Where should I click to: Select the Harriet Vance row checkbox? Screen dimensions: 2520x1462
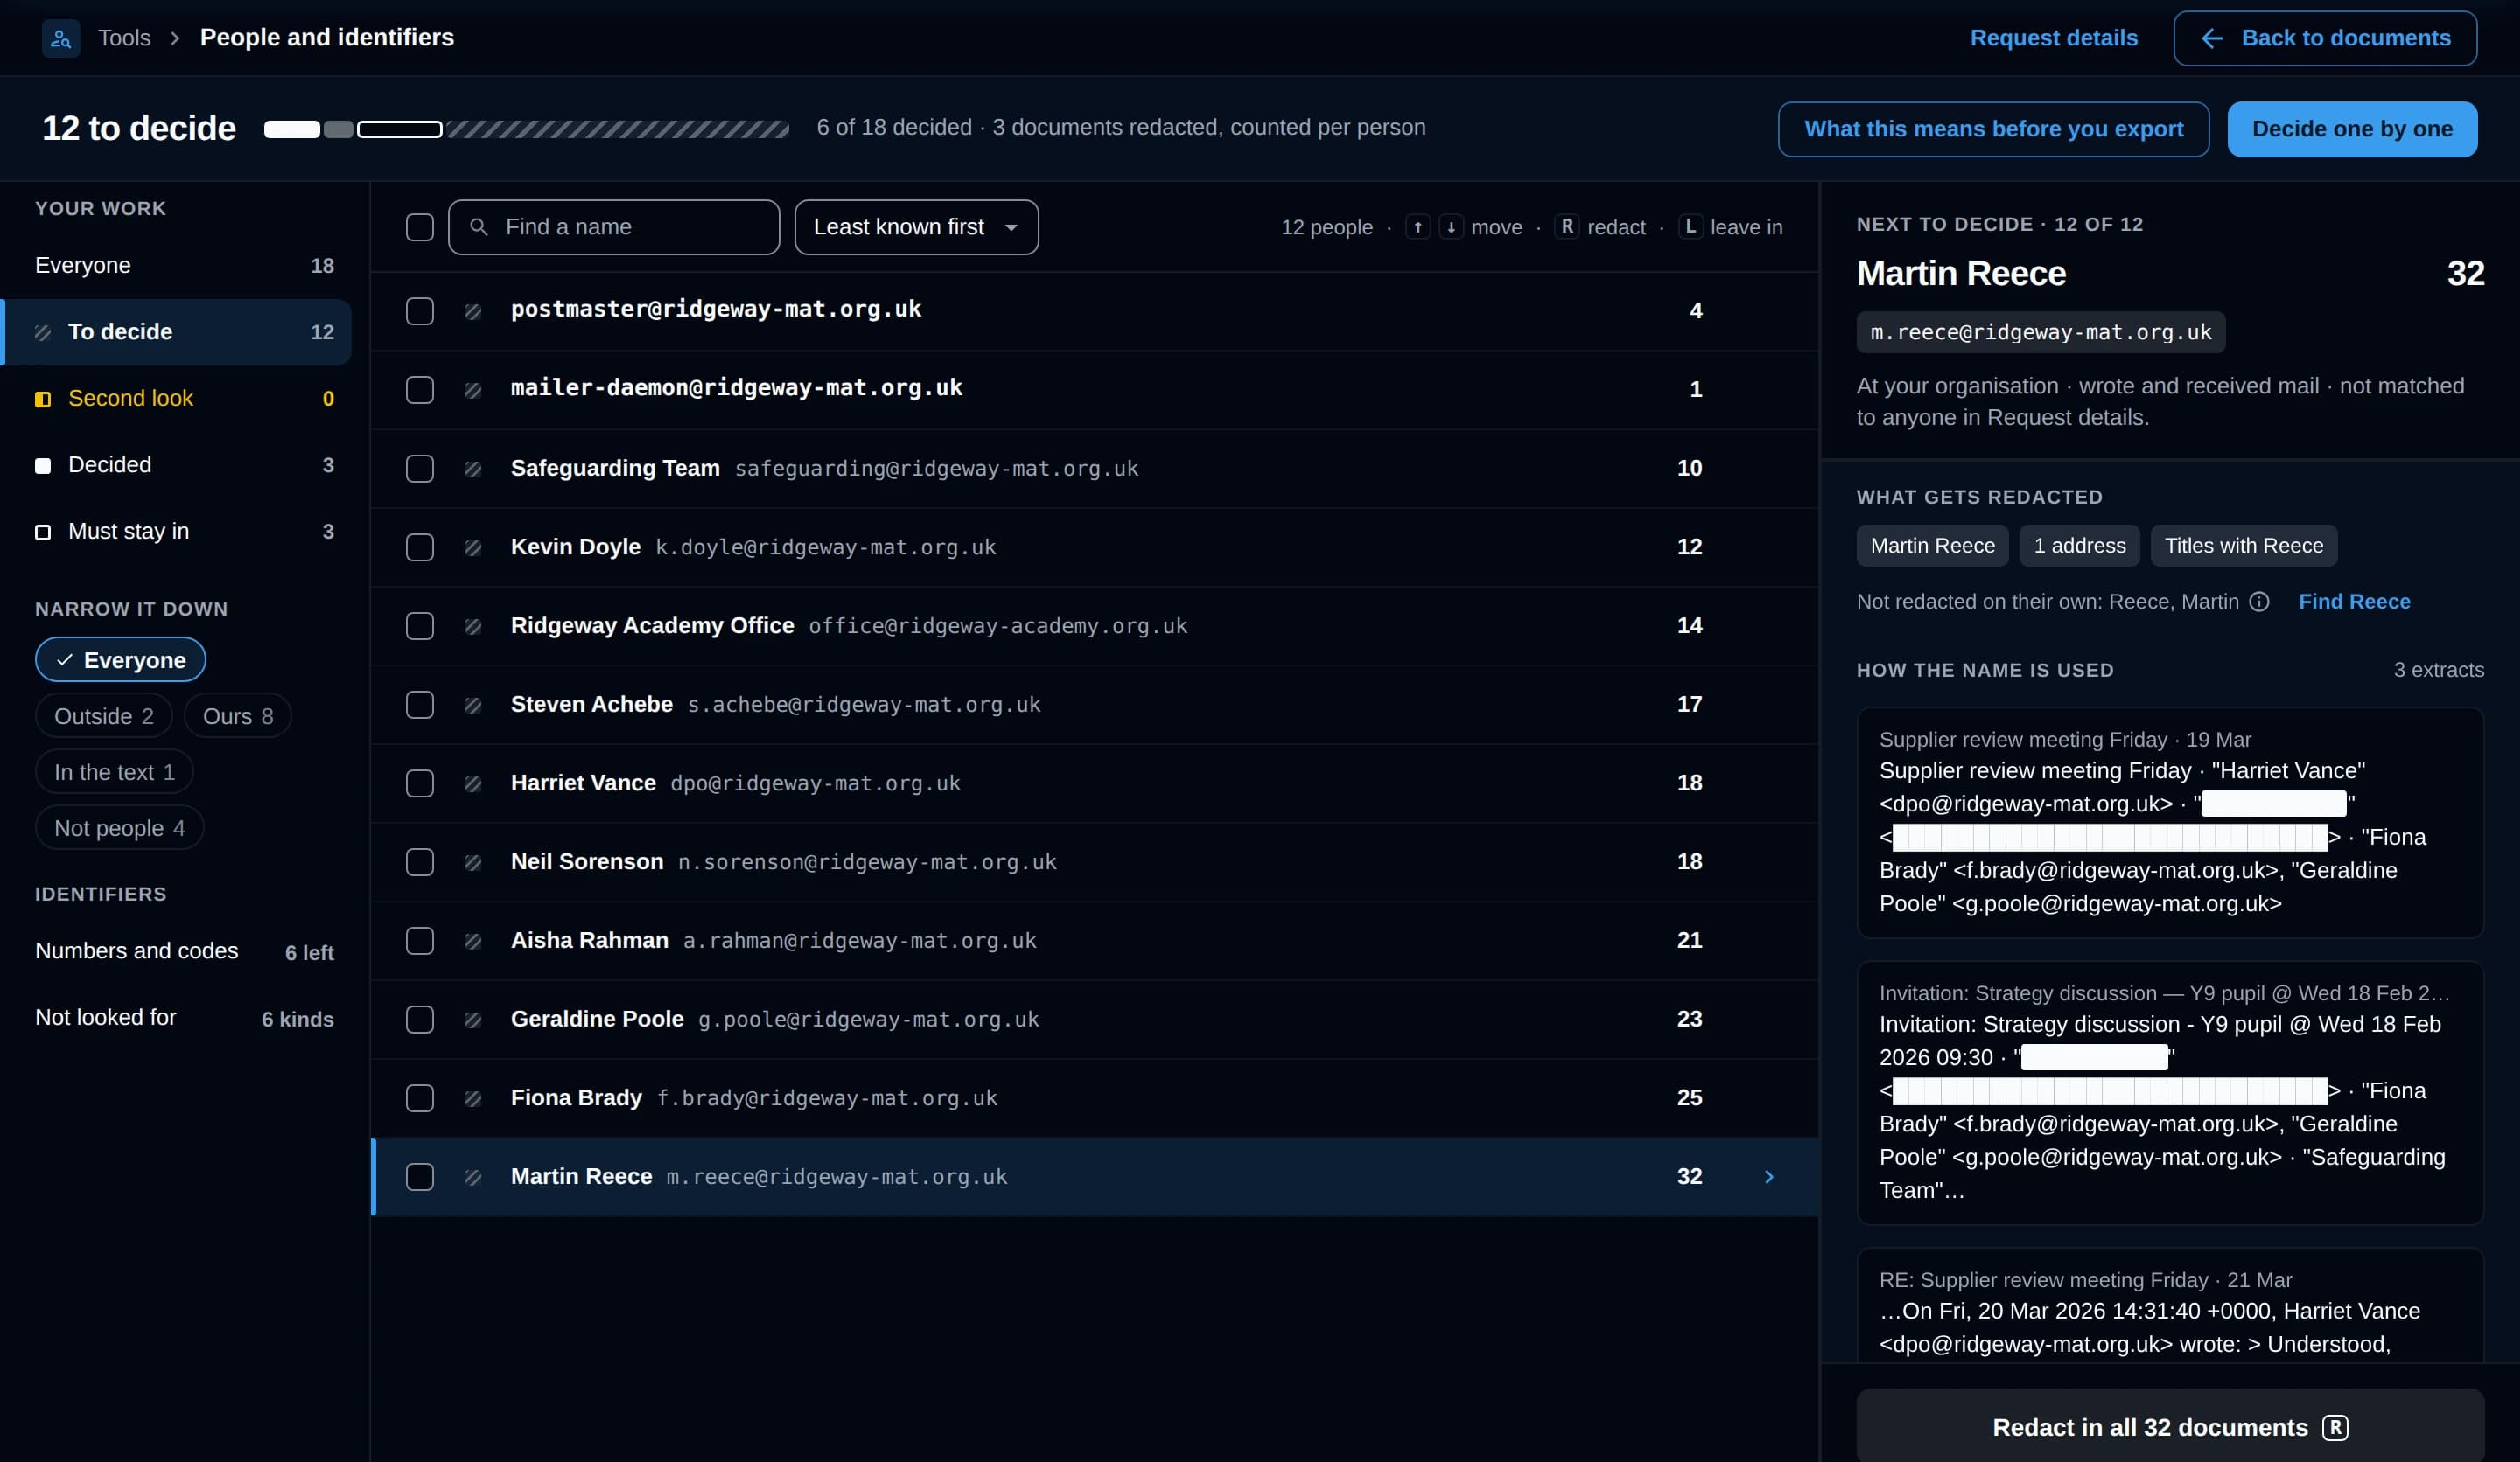tap(420, 783)
